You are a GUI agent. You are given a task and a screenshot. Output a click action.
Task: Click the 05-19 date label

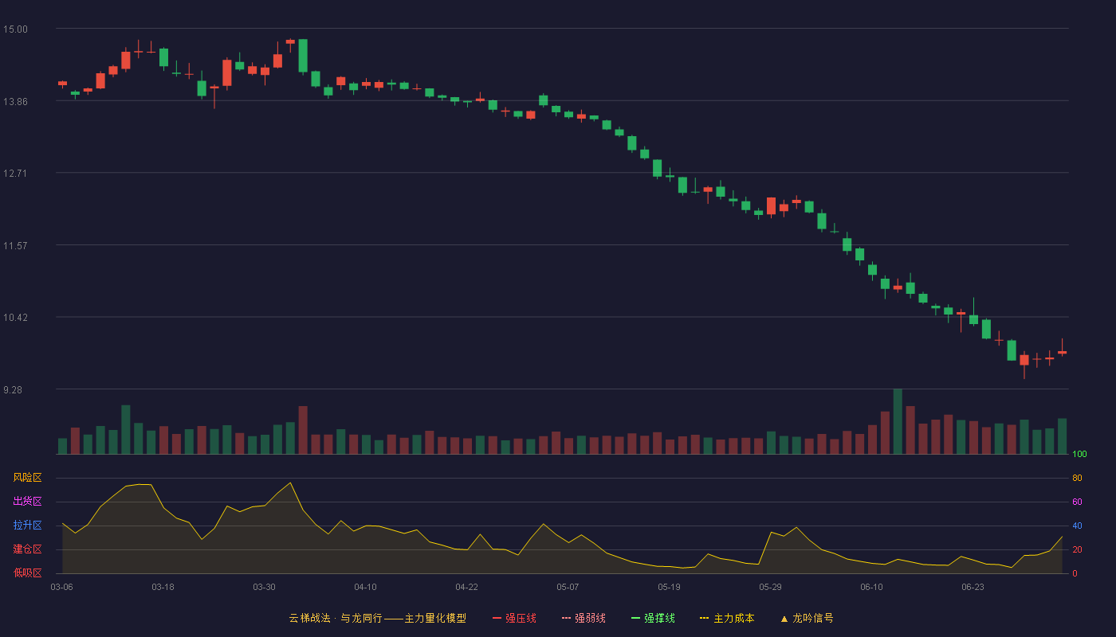click(x=669, y=587)
